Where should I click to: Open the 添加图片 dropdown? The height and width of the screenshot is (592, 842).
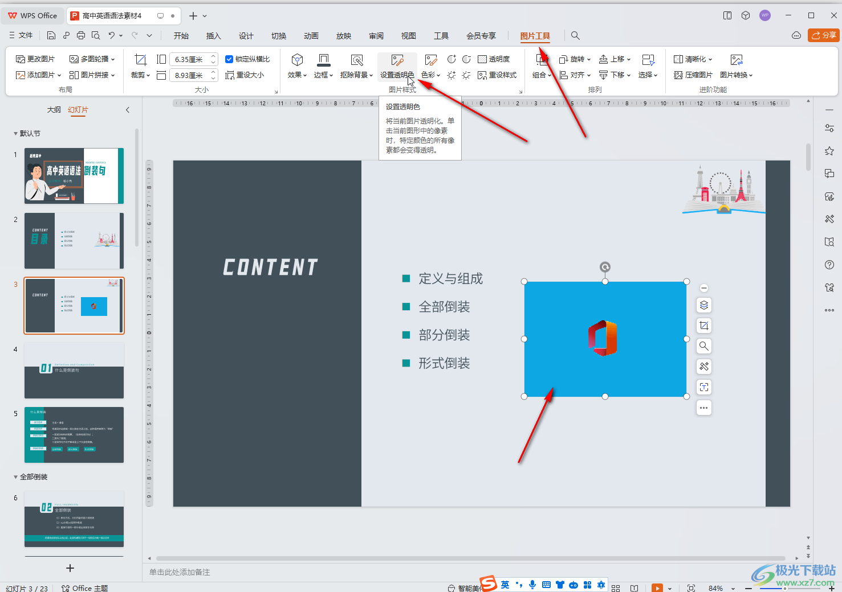tap(38, 75)
